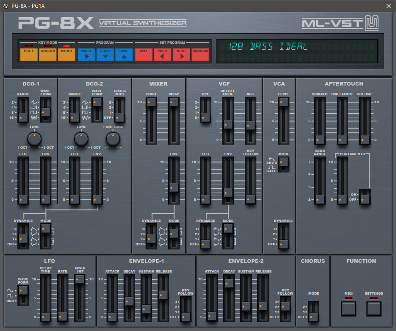This screenshot has width=396, height=331.
Task: Click the ENVELOPE-2 SUSTAIN slider handle
Action: (246, 307)
